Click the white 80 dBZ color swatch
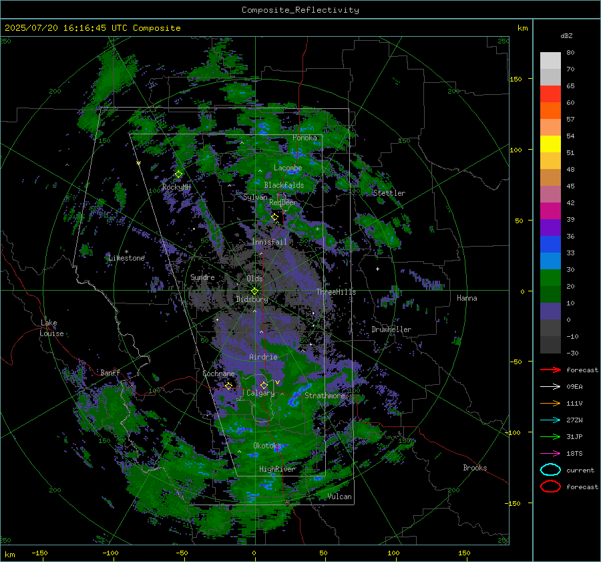The height and width of the screenshot is (562, 601). point(550,61)
